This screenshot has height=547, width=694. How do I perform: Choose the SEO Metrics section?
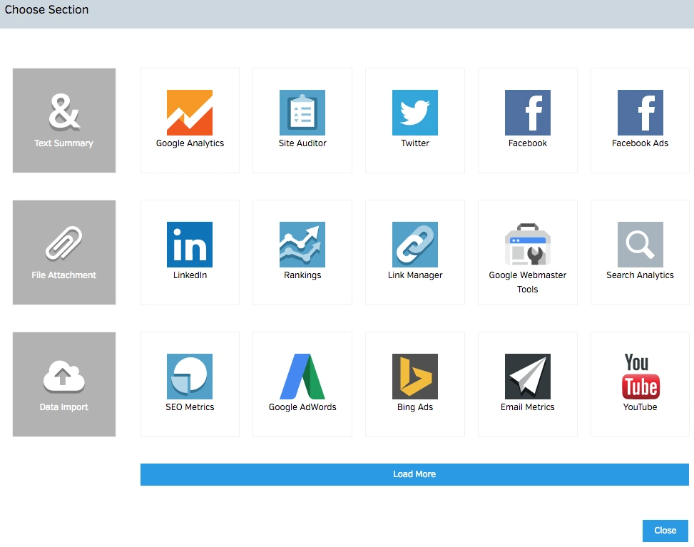(190, 384)
